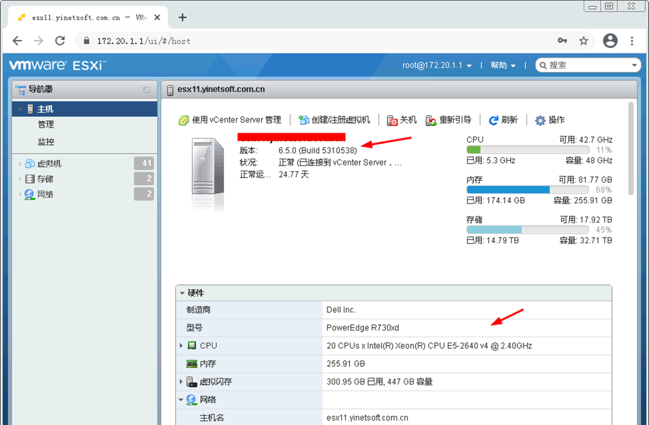649x425 pixels.
Task: Open the search box dropdown arrow
Action: pos(634,65)
